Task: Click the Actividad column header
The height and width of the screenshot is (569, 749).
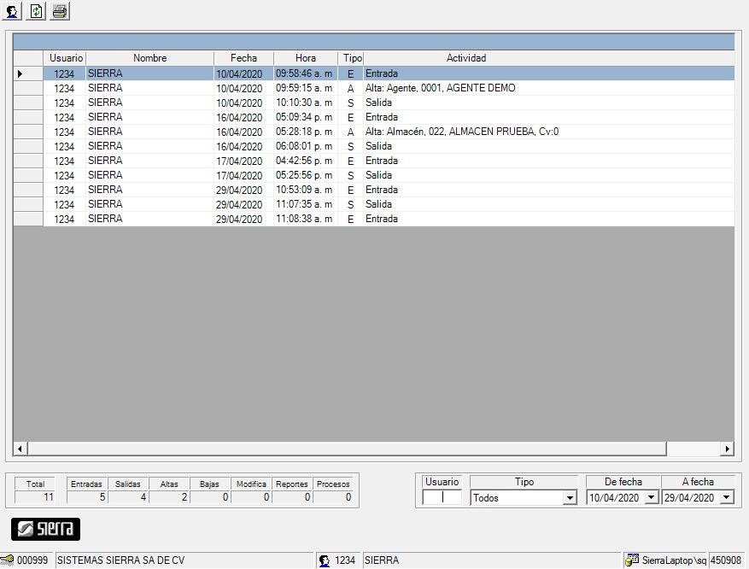Action: coord(465,58)
